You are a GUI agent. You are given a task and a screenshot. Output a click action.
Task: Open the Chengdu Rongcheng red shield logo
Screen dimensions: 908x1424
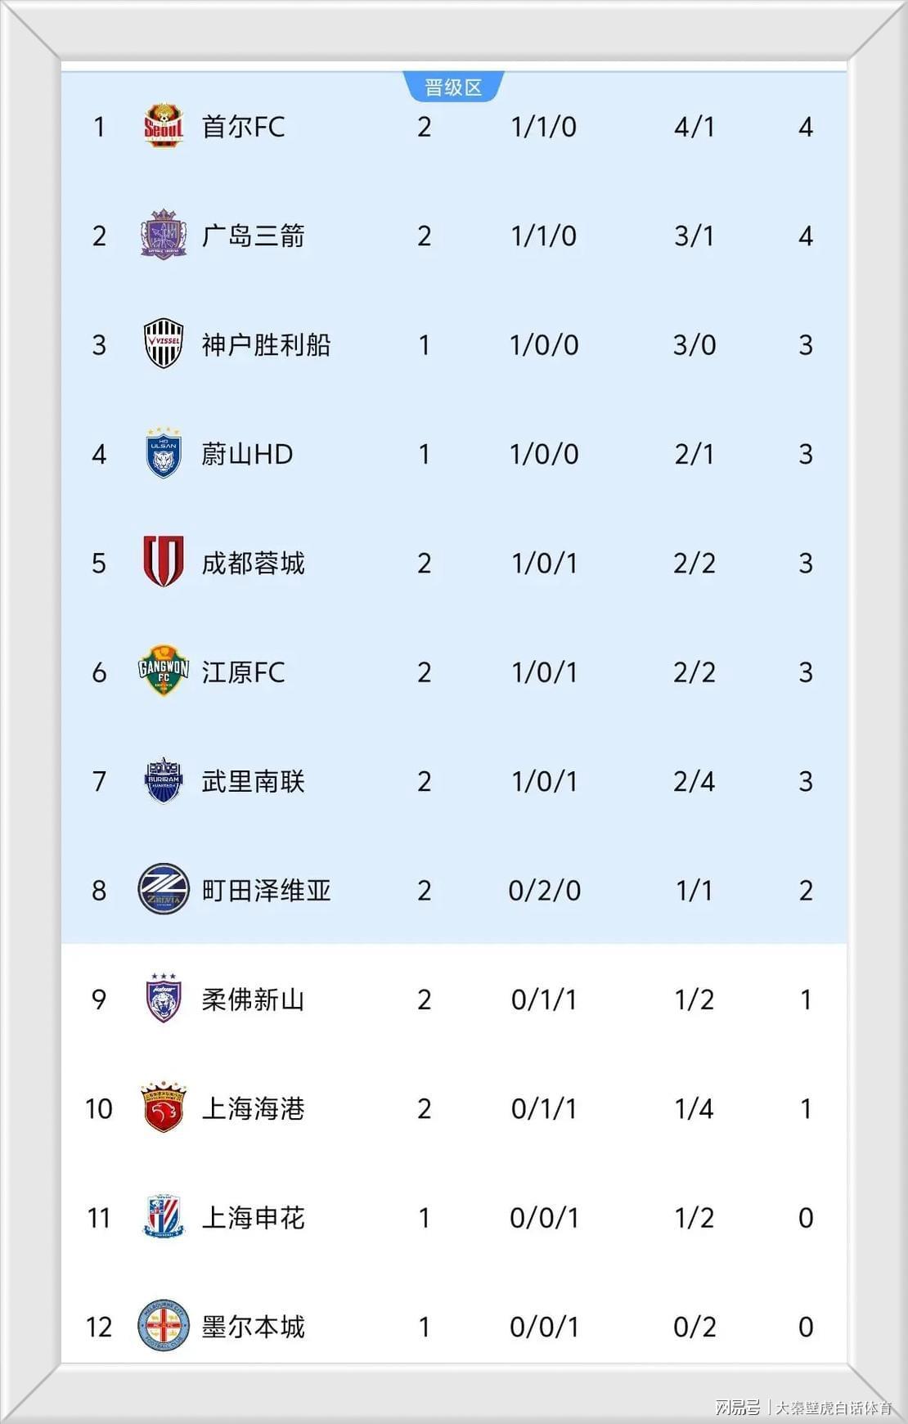pos(164,562)
